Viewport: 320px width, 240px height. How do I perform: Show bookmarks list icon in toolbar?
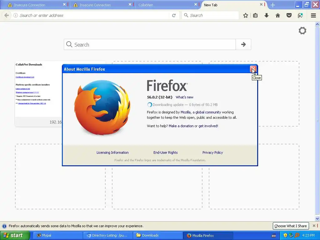pyautogui.click(x=255, y=15)
